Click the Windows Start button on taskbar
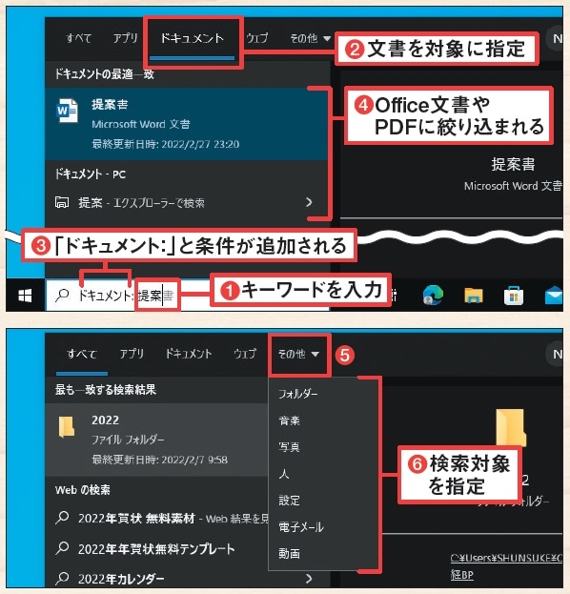The height and width of the screenshot is (594, 570). point(25,296)
